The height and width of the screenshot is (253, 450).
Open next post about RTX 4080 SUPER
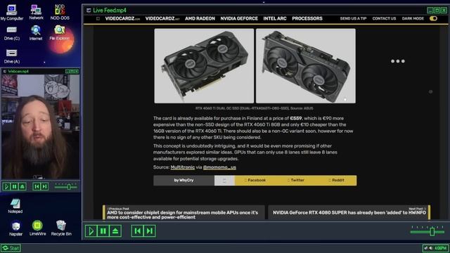(x=349, y=212)
